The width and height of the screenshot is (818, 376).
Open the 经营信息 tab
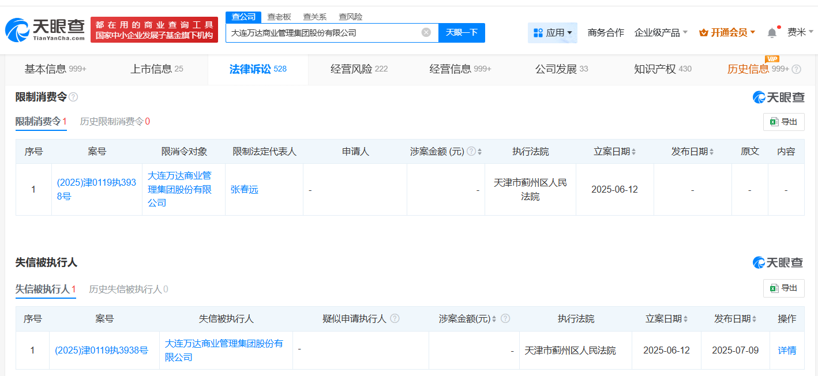point(460,69)
